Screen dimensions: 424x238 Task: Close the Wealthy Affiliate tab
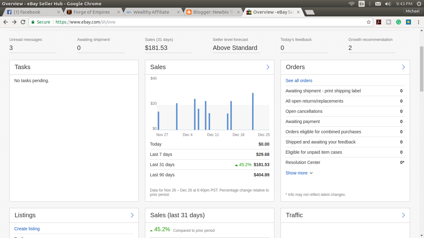[x=178, y=12]
